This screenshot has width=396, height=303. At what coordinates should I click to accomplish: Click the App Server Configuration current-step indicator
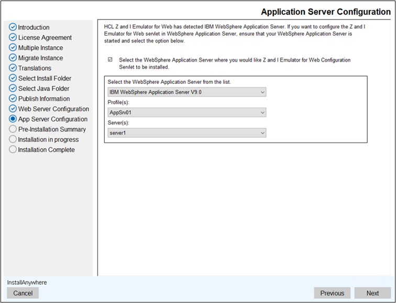[x=13, y=119]
